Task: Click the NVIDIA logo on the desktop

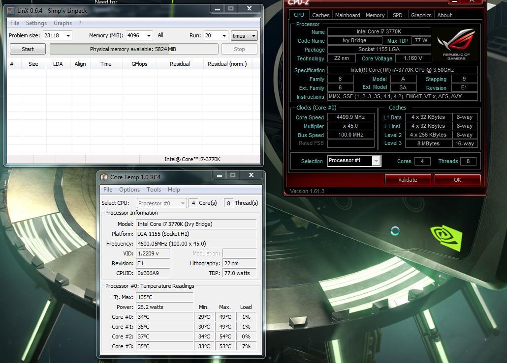Action: (446, 238)
